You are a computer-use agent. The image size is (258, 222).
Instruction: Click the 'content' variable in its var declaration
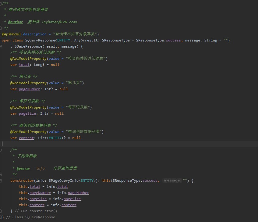tap(26, 138)
